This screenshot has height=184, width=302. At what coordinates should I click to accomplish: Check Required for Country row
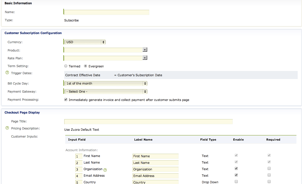point(269,181)
